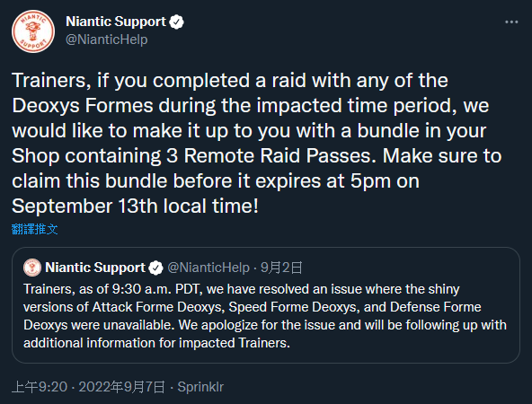Open the quoted tweet about shiny Deoxys
Image resolution: width=532 pixels, height=404 pixels.
[266, 305]
